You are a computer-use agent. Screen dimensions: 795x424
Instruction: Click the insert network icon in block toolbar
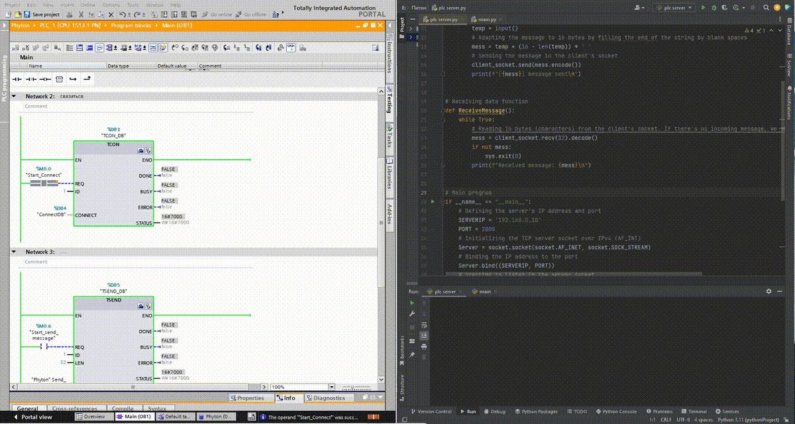click(17, 48)
